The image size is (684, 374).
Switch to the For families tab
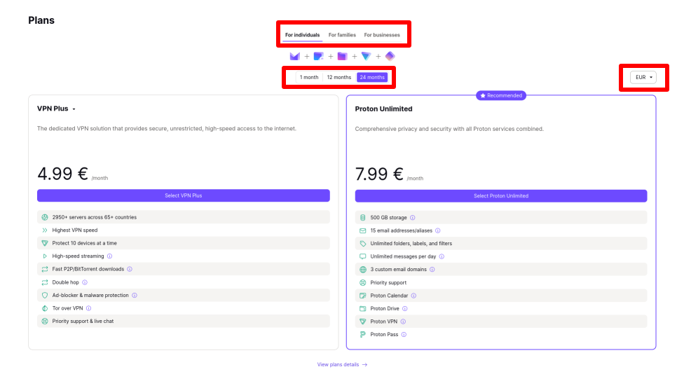click(x=342, y=35)
